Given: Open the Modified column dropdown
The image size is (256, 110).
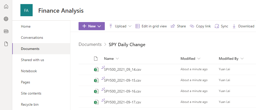Looking at the screenshot, I should tap(199, 59).
